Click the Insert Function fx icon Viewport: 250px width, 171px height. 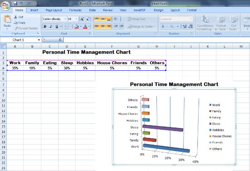[x=60, y=40]
